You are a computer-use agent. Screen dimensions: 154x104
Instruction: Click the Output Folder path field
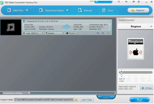point(44,100)
